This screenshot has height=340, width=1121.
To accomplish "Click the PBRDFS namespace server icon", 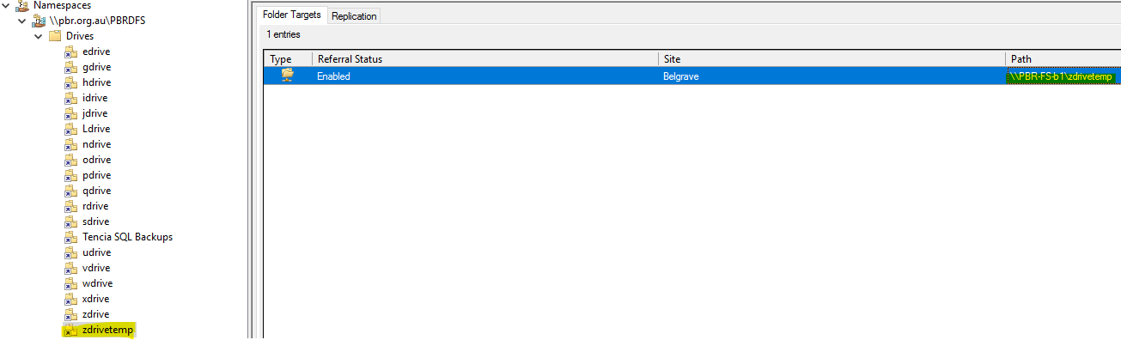I will click(x=39, y=21).
